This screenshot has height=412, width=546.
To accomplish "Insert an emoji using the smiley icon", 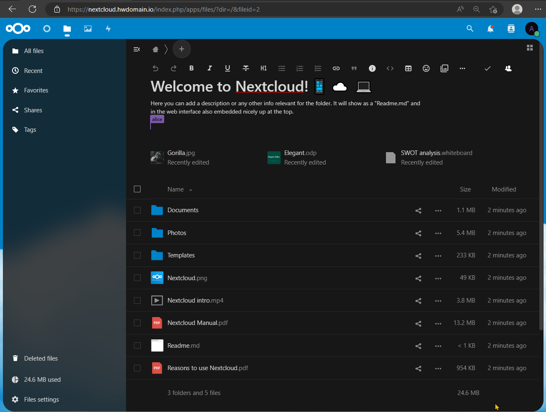I will point(426,68).
